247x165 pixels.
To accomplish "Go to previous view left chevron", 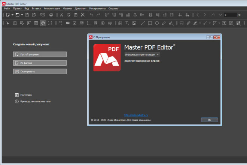I will click(x=198, y=15).
